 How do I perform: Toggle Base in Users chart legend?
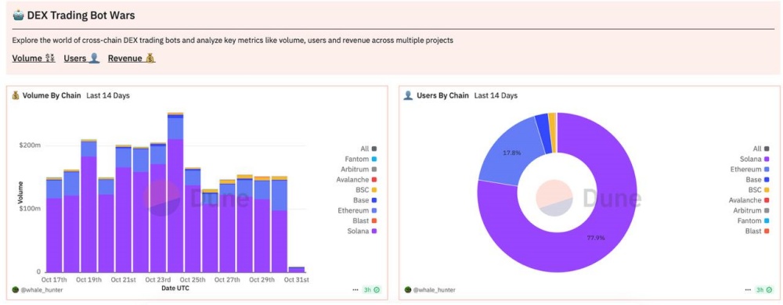758,179
